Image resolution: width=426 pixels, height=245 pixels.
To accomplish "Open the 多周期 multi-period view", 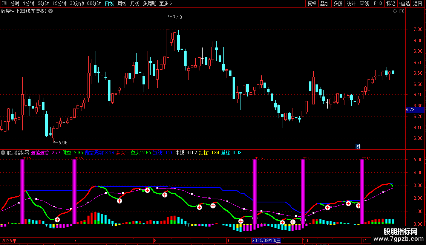I will tap(149, 3).
